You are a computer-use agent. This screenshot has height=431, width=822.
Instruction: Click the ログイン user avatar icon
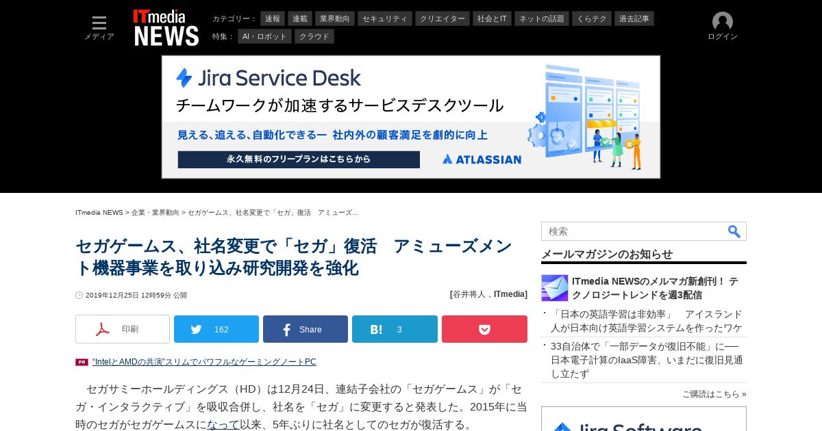click(723, 22)
